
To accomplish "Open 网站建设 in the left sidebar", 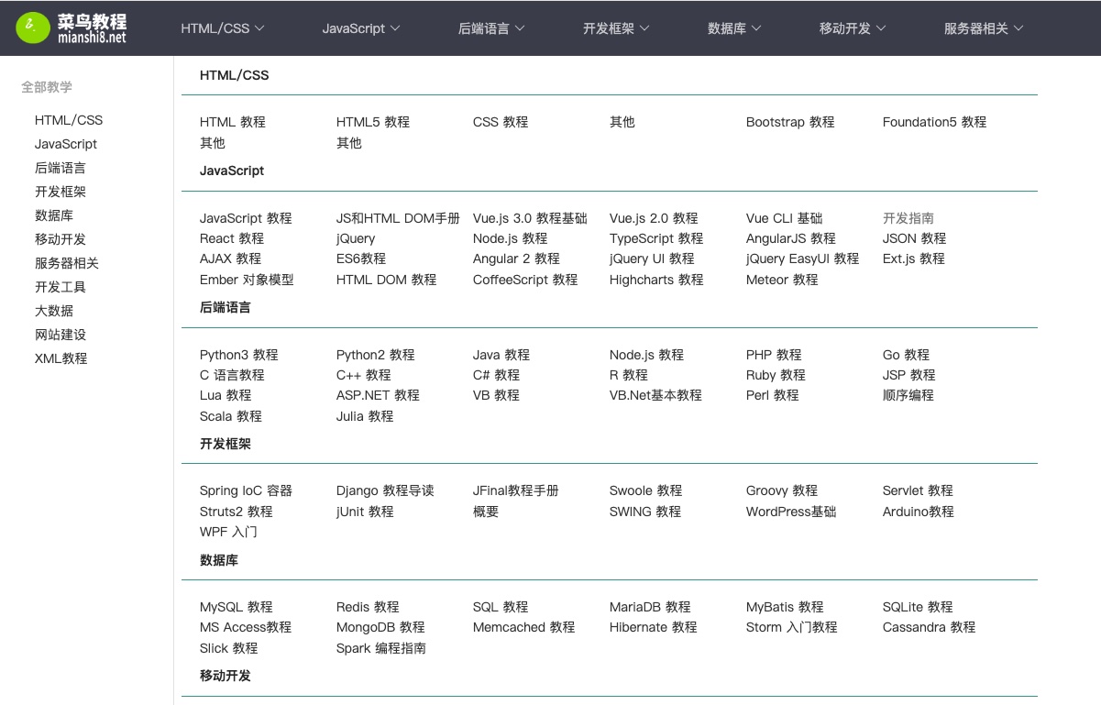I will [x=61, y=335].
